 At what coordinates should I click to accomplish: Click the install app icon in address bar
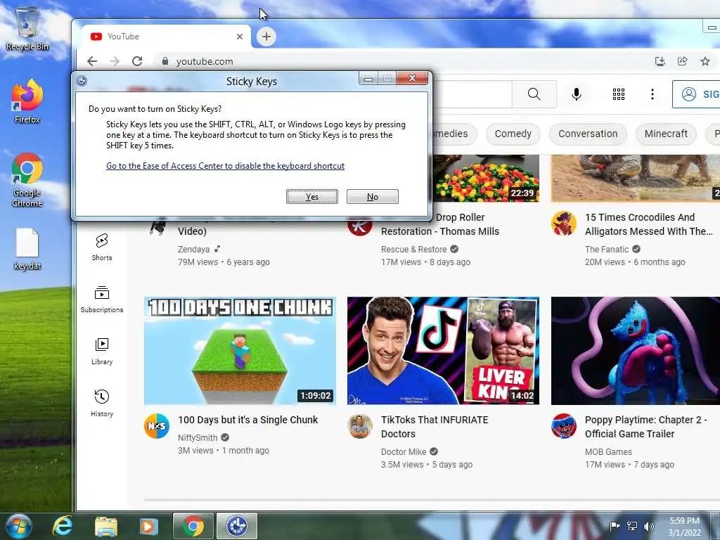click(660, 61)
